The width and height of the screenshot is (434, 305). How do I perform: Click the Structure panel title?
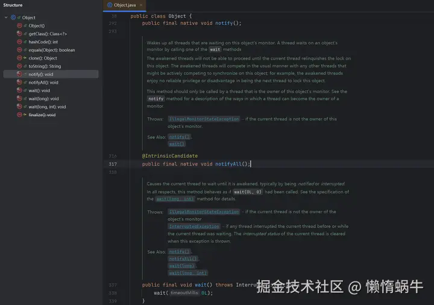(13, 5)
